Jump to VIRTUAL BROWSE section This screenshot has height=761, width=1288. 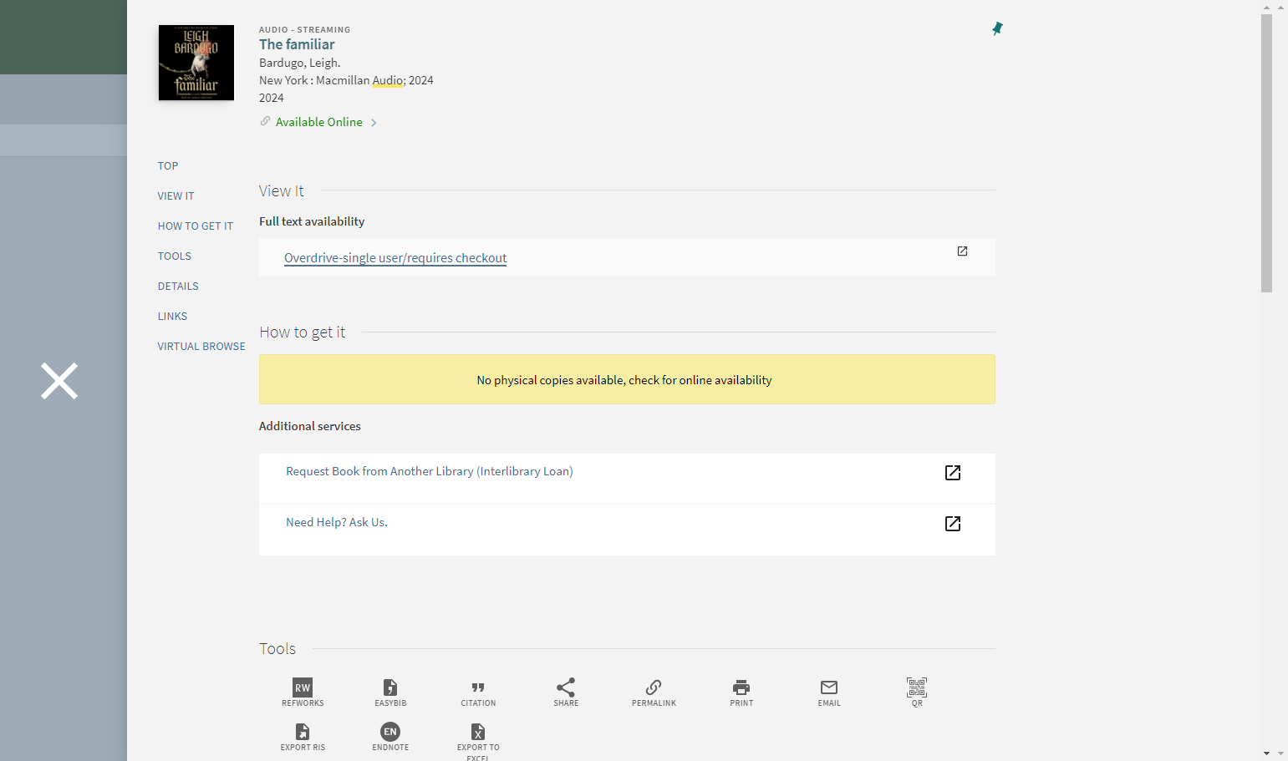click(x=201, y=347)
